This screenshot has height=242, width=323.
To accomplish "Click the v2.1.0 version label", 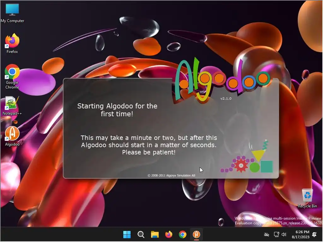I will point(226,99).
